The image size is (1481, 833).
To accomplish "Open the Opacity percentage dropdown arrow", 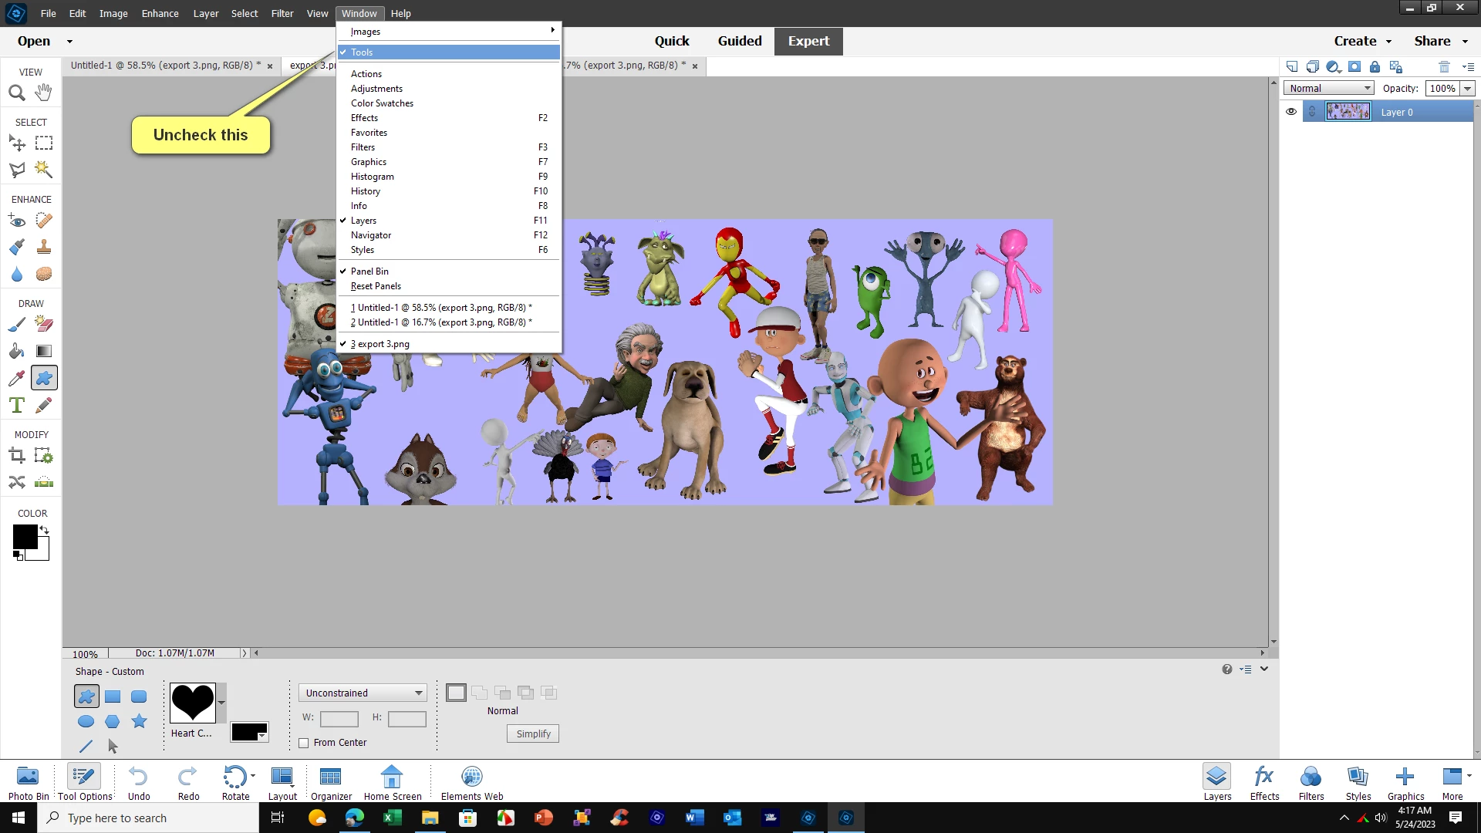I will [x=1467, y=89].
